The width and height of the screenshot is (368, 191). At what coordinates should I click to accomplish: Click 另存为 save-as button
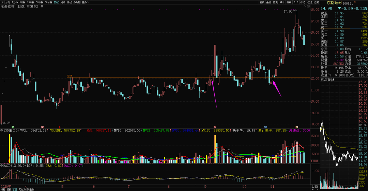point(22,189)
